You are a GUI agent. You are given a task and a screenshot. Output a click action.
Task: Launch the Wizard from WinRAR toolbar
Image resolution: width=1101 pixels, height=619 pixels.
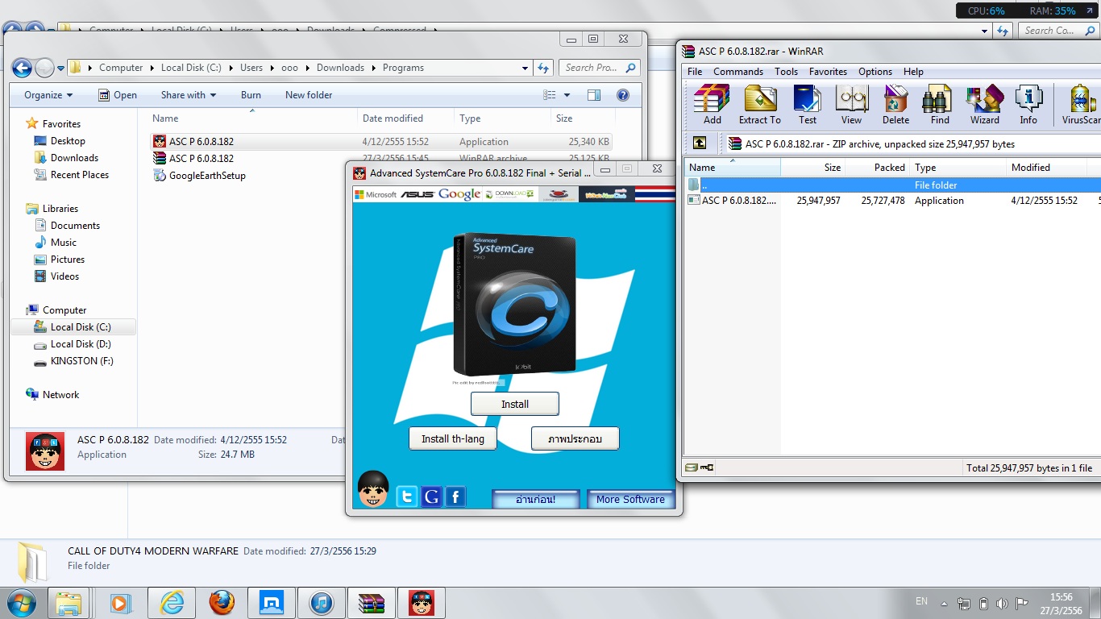coord(984,105)
